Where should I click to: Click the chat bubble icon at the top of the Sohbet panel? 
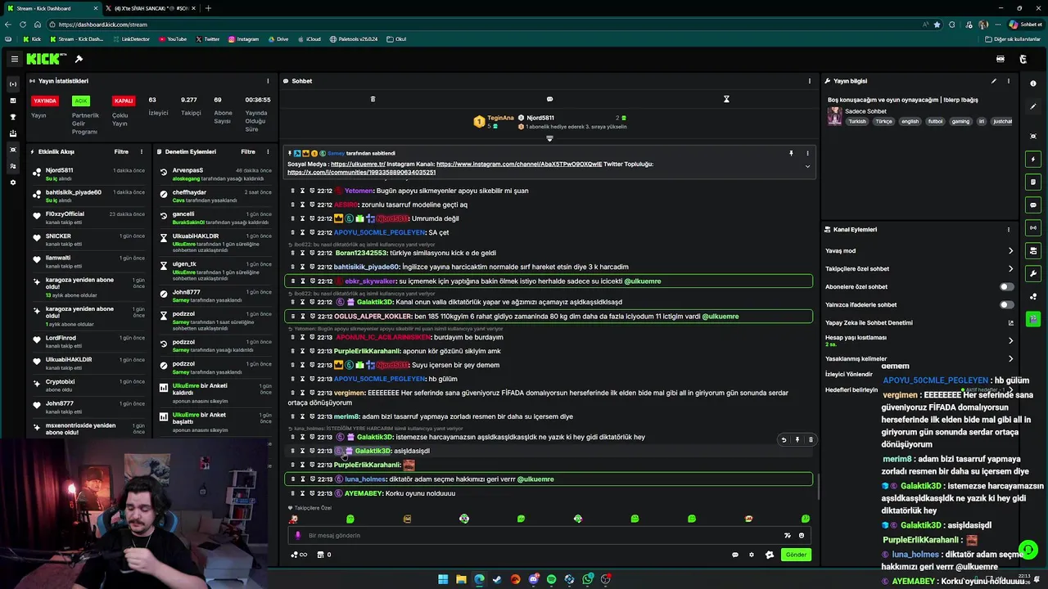click(549, 99)
